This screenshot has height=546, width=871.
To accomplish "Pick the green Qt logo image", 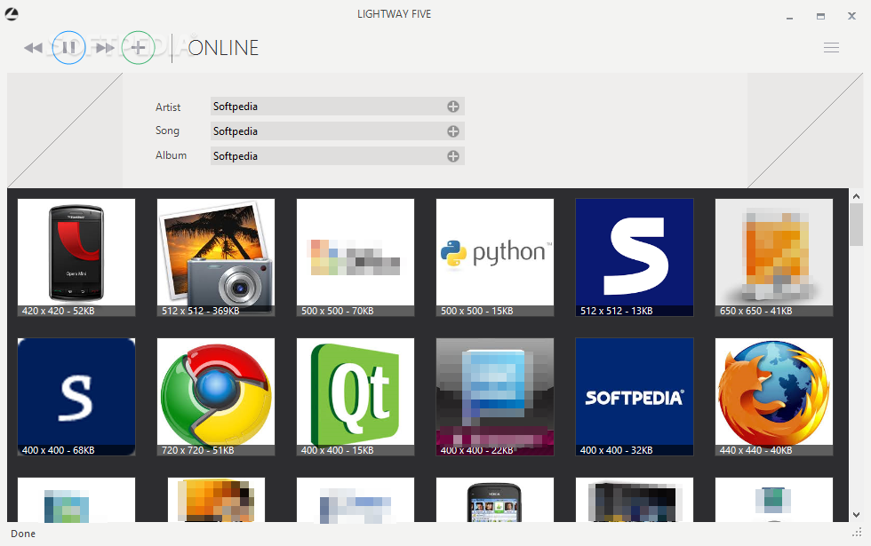I will pos(355,392).
